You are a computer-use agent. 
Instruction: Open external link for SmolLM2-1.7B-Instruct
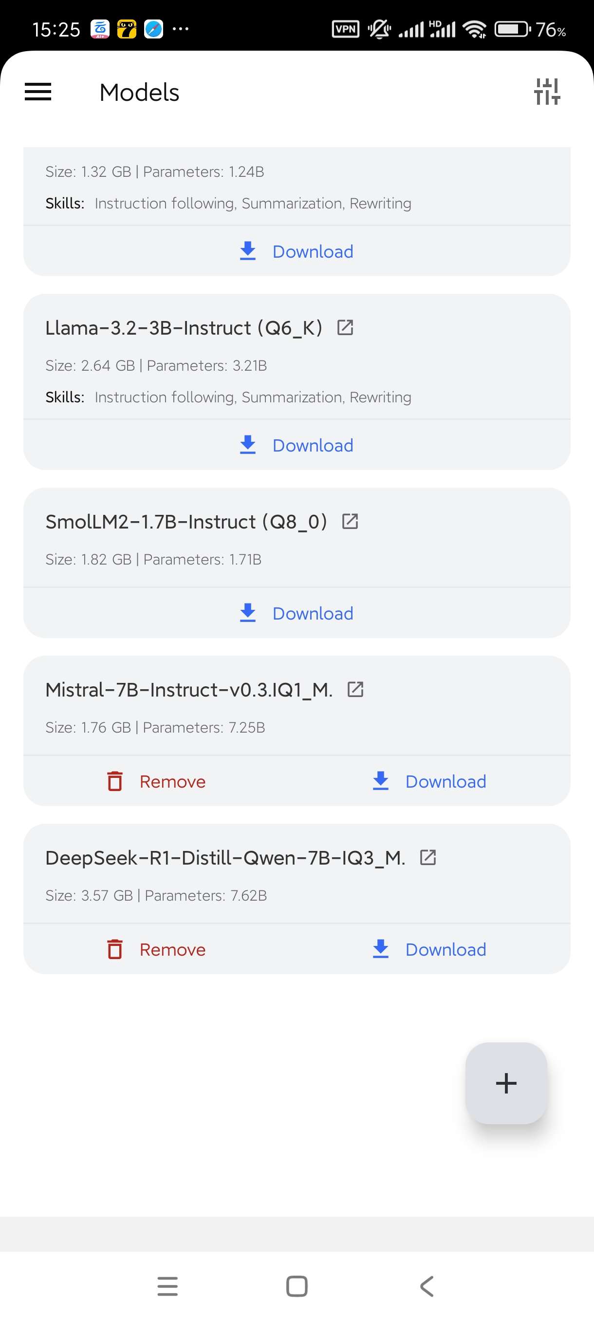(350, 521)
